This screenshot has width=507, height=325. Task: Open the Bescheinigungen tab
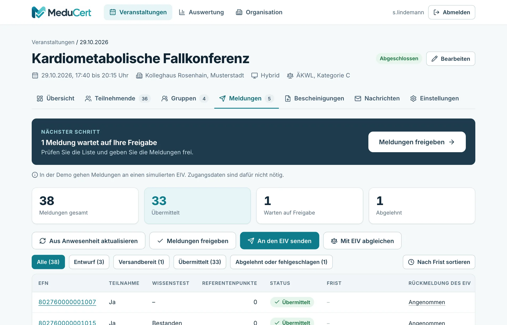point(314,99)
